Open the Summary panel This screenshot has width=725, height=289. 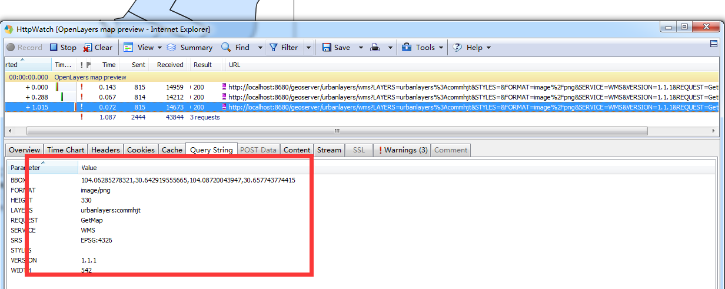[x=189, y=48]
